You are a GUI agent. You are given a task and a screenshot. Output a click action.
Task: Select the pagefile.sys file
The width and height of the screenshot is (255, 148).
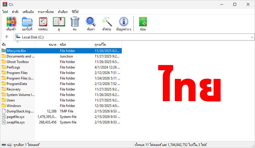coord(16,117)
